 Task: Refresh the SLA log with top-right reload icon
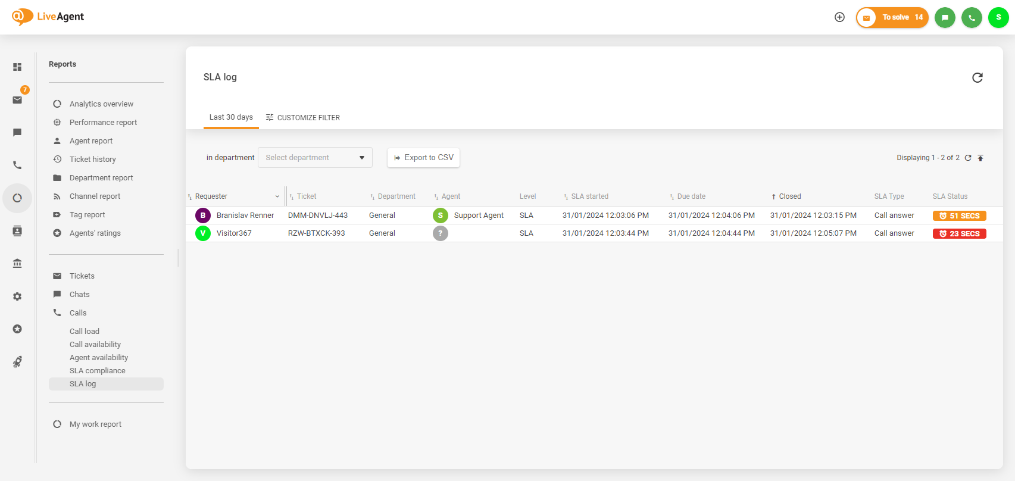[977, 77]
